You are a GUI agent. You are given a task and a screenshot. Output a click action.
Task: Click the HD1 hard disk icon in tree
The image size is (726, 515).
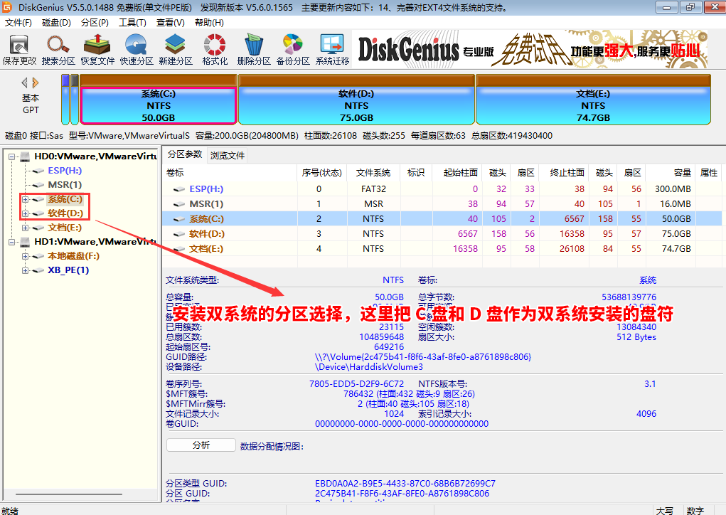coord(26,241)
